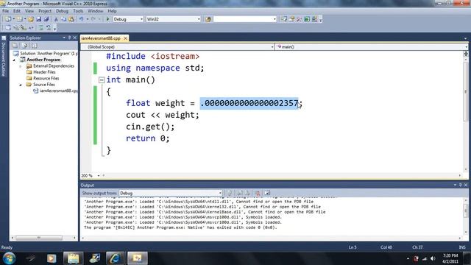This screenshot has width=471, height=265.
Task: Open the Debug menu
Action: click(x=62, y=11)
